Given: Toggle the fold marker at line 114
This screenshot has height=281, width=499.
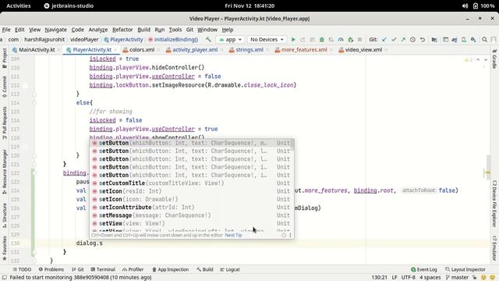Looking at the screenshot, I should pyautogui.click(x=34, y=103).
